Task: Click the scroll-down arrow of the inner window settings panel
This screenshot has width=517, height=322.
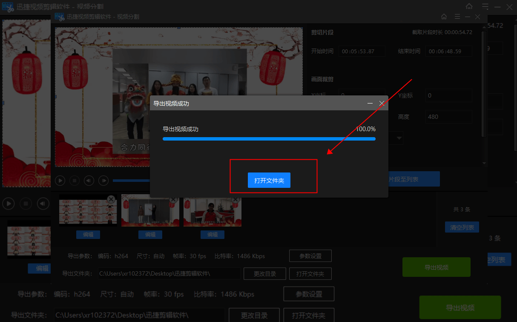Action: (484, 163)
